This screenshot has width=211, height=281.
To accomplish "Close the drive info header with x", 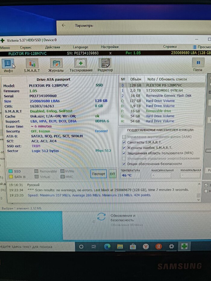I will (110, 53).
